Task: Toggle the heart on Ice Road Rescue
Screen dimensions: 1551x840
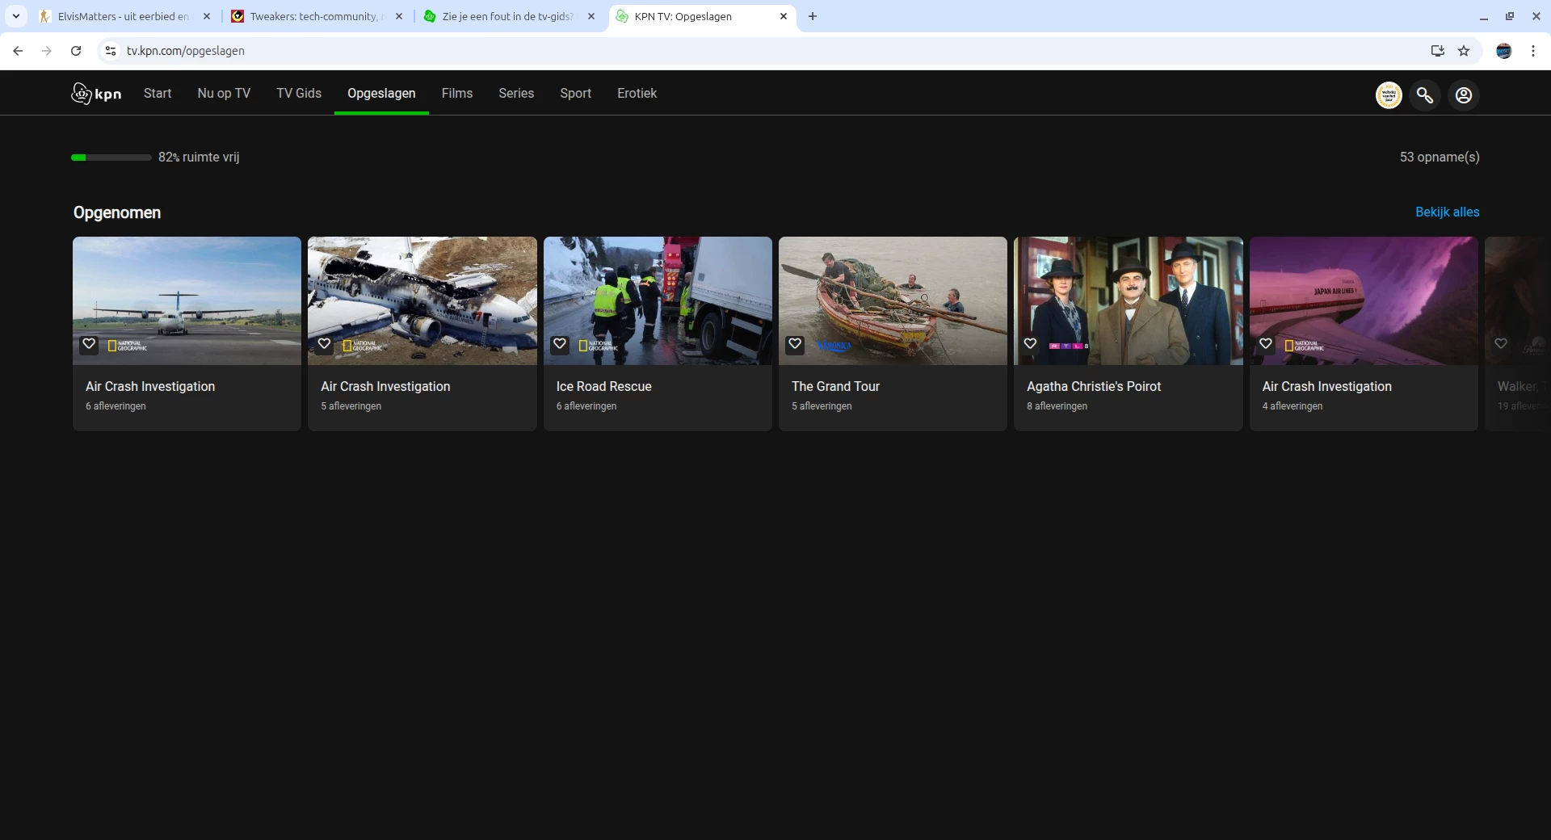Action: (x=560, y=344)
